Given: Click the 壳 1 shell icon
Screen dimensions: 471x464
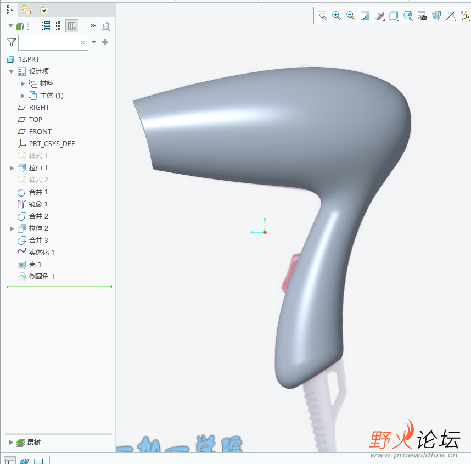Looking at the screenshot, I should pyautogui.click(x=22, y=265).
